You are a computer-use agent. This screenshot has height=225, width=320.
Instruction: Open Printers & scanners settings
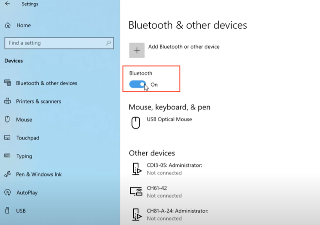coord(38,101)
